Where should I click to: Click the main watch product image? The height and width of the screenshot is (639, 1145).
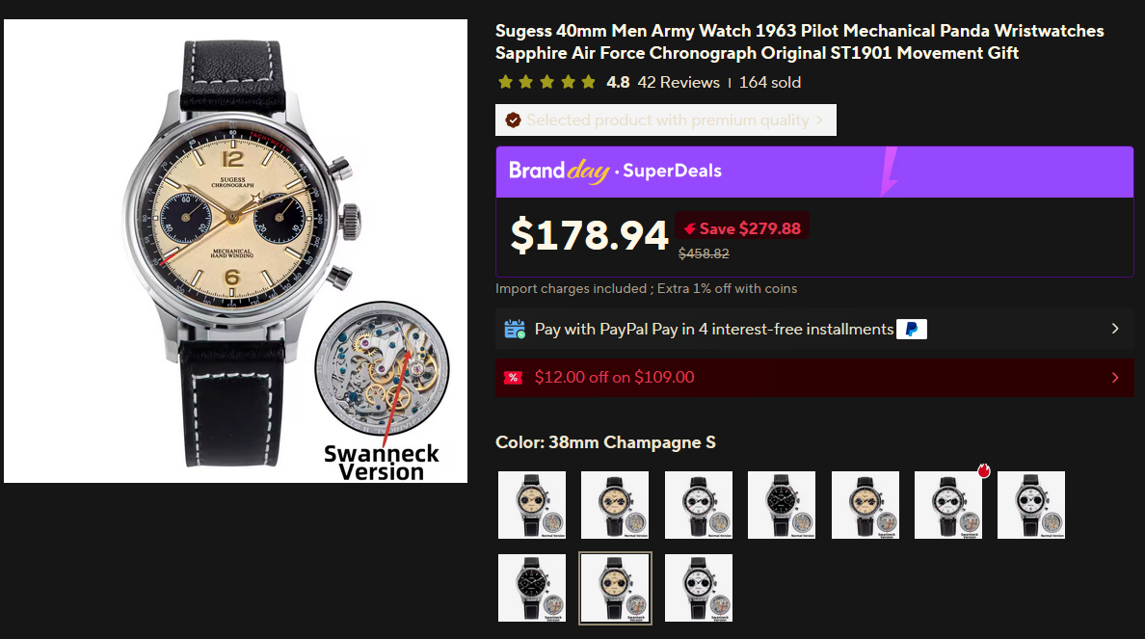pyautogui.click(x=236, y=251)
